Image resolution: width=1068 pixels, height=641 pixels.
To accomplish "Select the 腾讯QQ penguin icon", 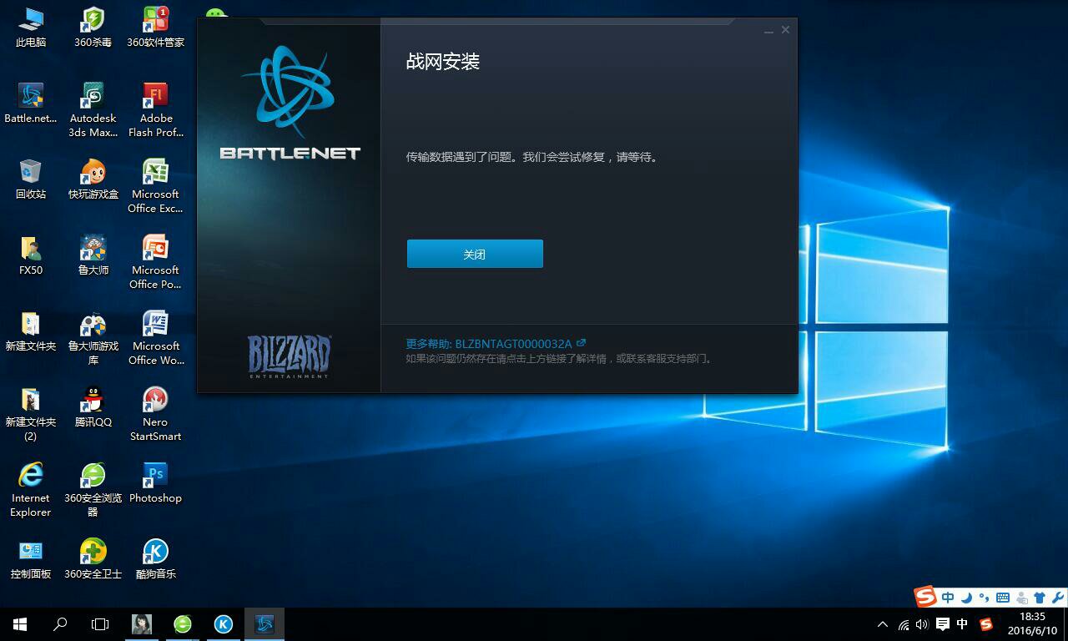I will [93, 407].
